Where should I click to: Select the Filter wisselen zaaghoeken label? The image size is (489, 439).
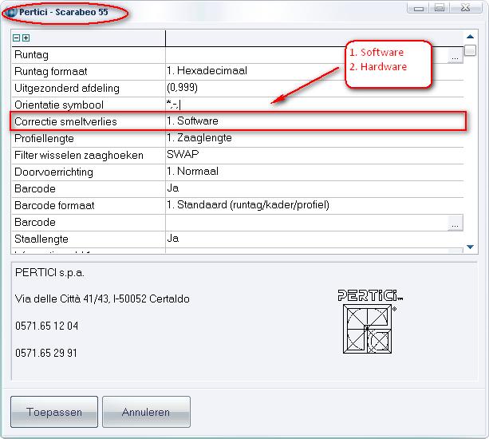[79, 155]
